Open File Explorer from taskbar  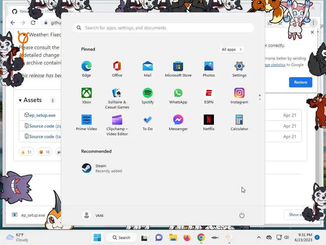point(173,237)
